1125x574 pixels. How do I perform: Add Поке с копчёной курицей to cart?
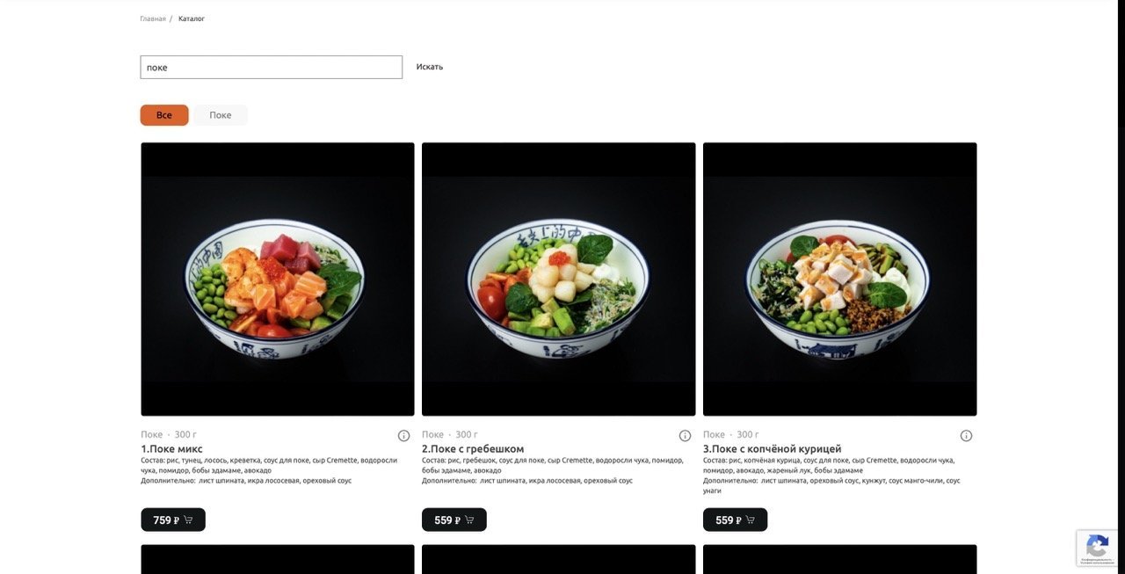(736, 520)
